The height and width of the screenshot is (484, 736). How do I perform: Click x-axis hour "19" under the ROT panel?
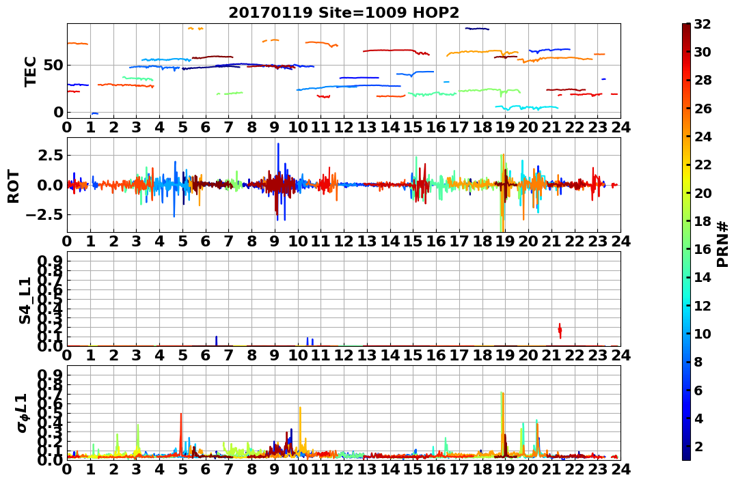tap(505, 241)
